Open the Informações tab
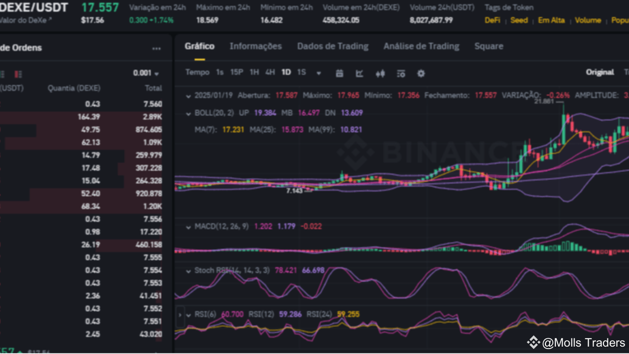629x354 pixels. pyautogui.click(x=256, y=46)
